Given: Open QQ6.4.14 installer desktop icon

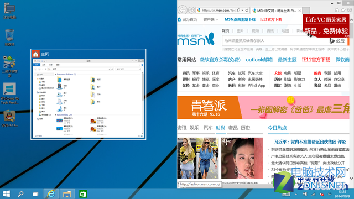Looking at the screenshot, I should tap(9, 118).
